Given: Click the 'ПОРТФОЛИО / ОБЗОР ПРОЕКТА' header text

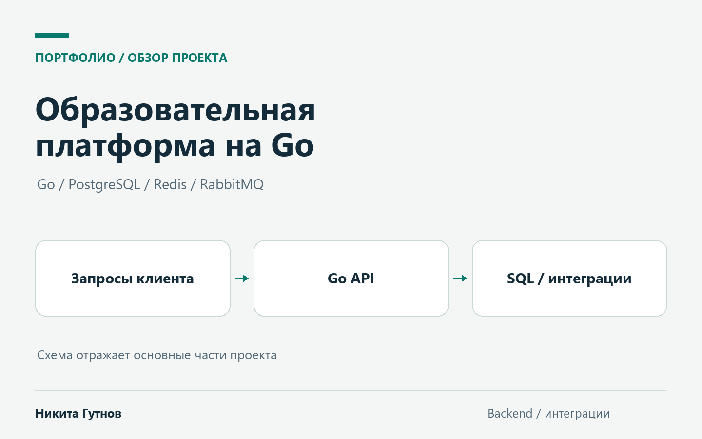Looking at the screenshot, I should pos(131,58).
